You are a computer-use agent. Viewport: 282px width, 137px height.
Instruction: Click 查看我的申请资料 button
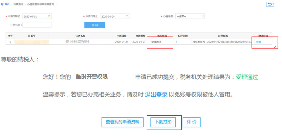point(122,122)
